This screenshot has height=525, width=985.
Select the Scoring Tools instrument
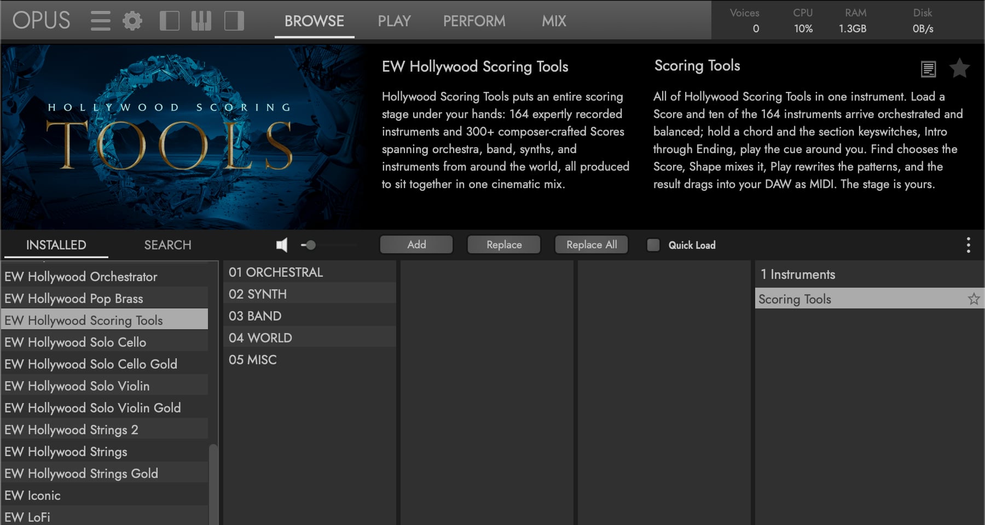(x=869, y=299)
